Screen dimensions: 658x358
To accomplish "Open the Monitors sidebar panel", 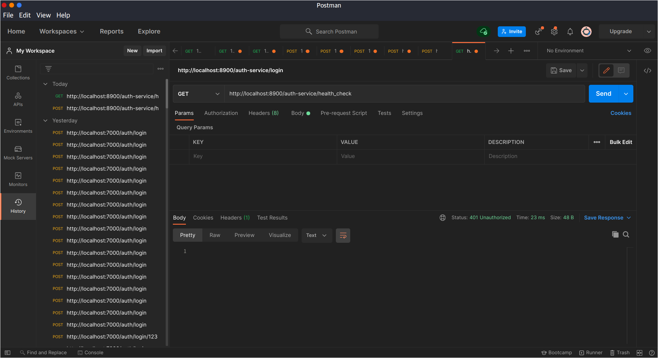I will click(18, 180).
